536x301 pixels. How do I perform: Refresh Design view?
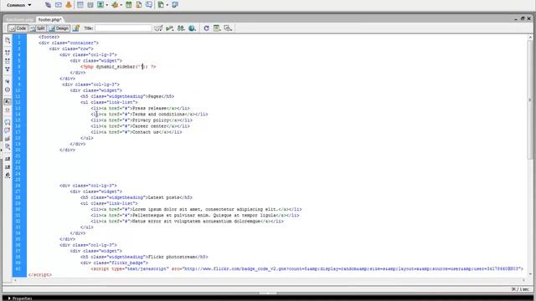coord(206,28)
